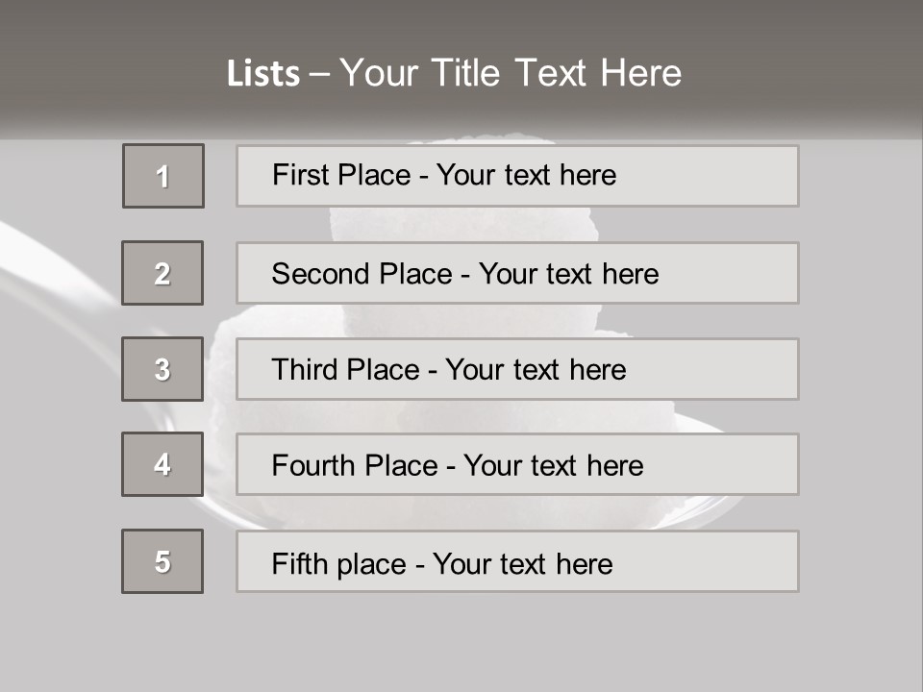Click the number 5 box
Viewport: 923px width, 692px height.
162,561
